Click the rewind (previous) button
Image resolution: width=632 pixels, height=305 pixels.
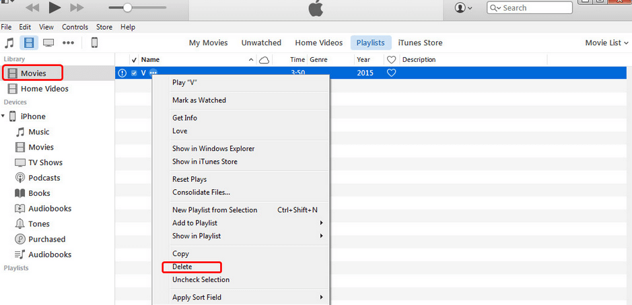[33, 7]
